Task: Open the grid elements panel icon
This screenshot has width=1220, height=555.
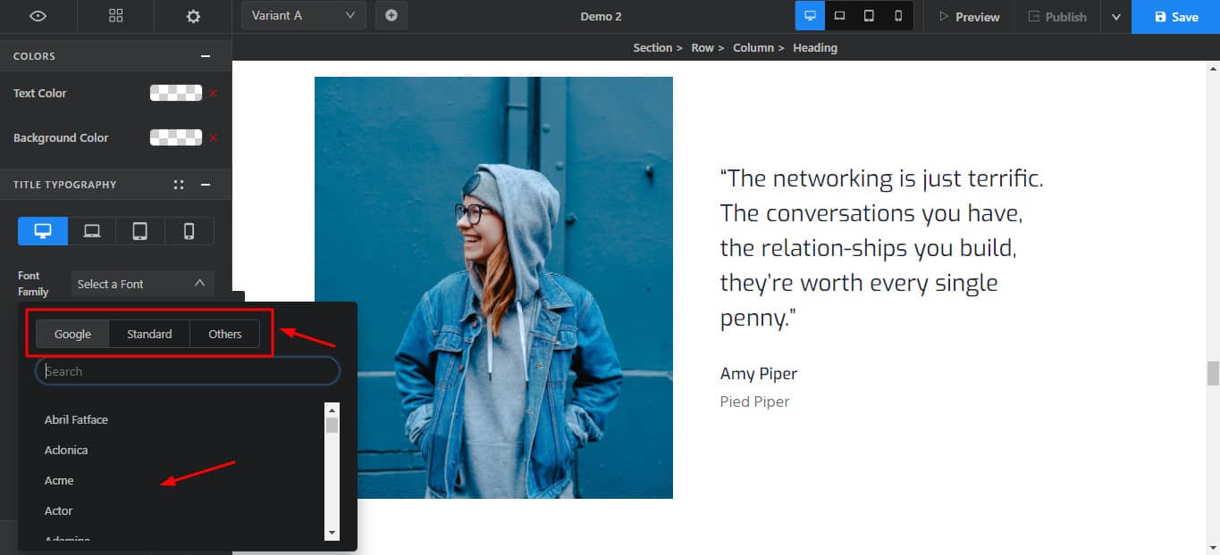Action: click(115, 16)
